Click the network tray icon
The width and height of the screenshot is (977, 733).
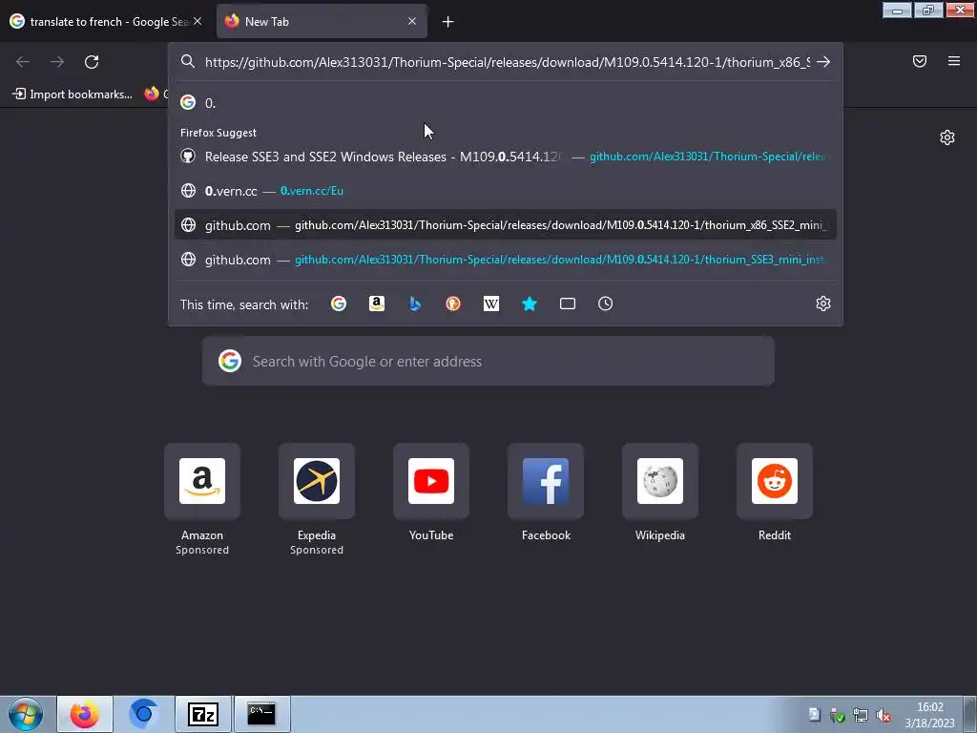(x=861, y=716)
